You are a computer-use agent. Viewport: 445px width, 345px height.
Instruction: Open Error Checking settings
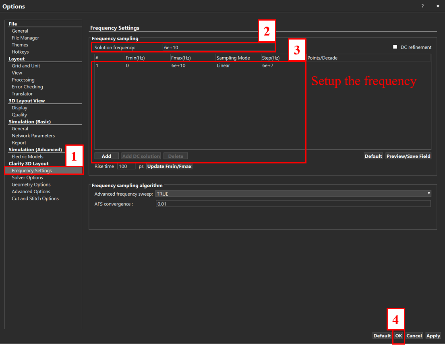27,87
